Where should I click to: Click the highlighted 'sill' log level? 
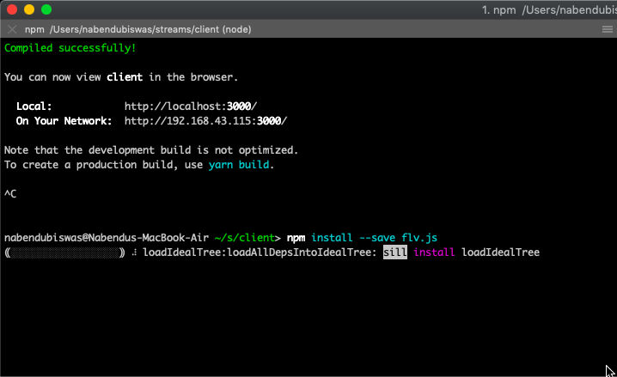pos(395,252)
